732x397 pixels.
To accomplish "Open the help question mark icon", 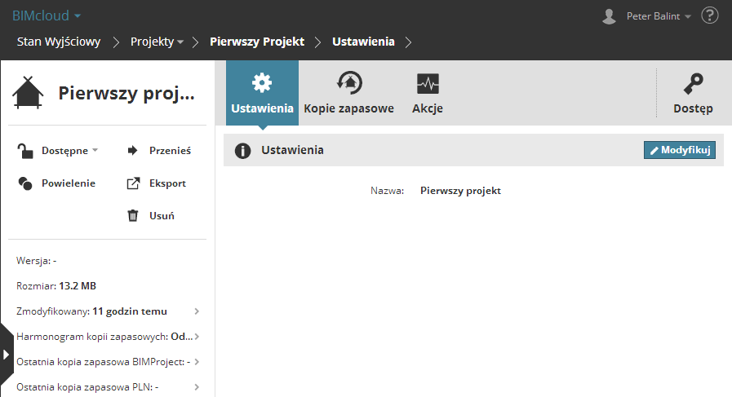I will (709, 15).
